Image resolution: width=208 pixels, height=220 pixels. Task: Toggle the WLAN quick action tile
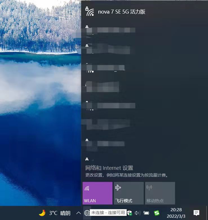pos(98,193)
